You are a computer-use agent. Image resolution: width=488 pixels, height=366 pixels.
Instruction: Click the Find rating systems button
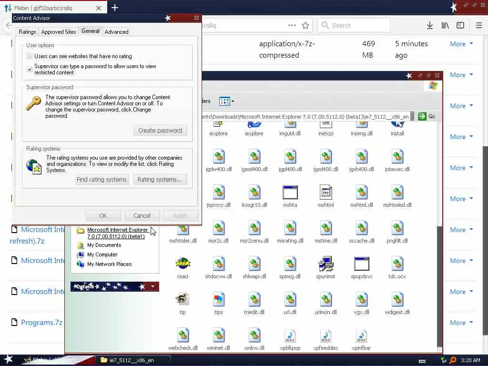click(x=102, y=180)
